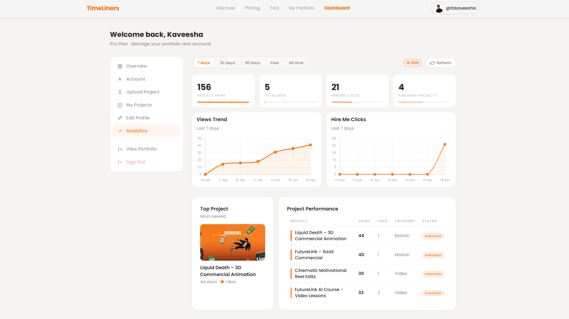Click the Sign Out icon
This screenshot has height=319, width=569.
point(120,162)
